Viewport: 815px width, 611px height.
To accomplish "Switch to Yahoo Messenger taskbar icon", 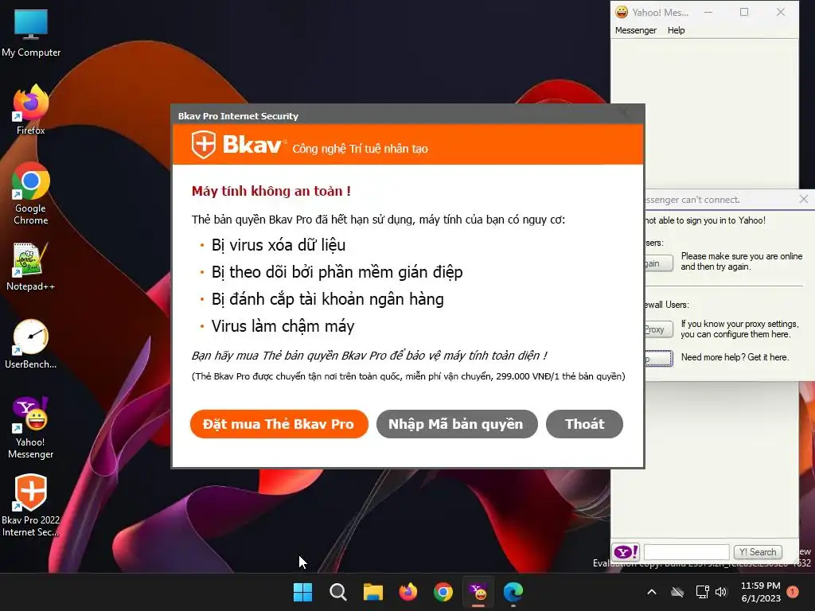I will click(x=478, y=592).
